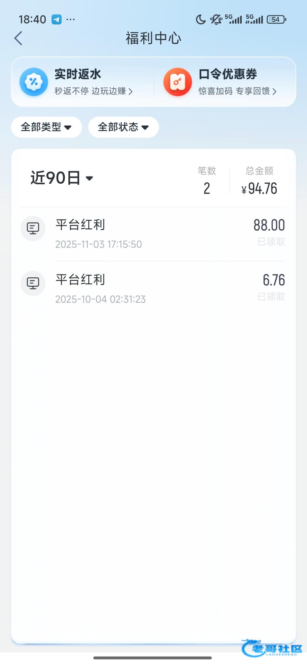Select the 2025-10-04 平台红利 record
Image resolution: width=307 pixels, height=665 pixels.
pyautogui.click(x=152, y=288)
